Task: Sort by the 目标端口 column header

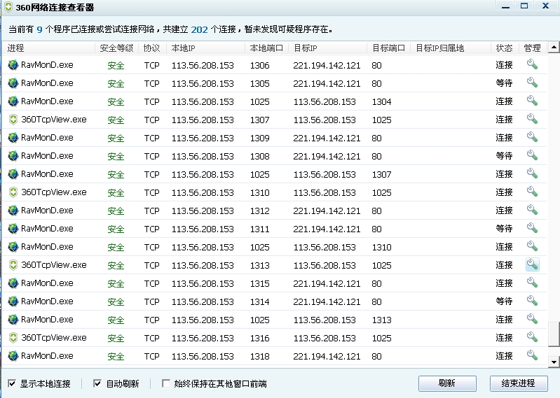Action: 389,48
